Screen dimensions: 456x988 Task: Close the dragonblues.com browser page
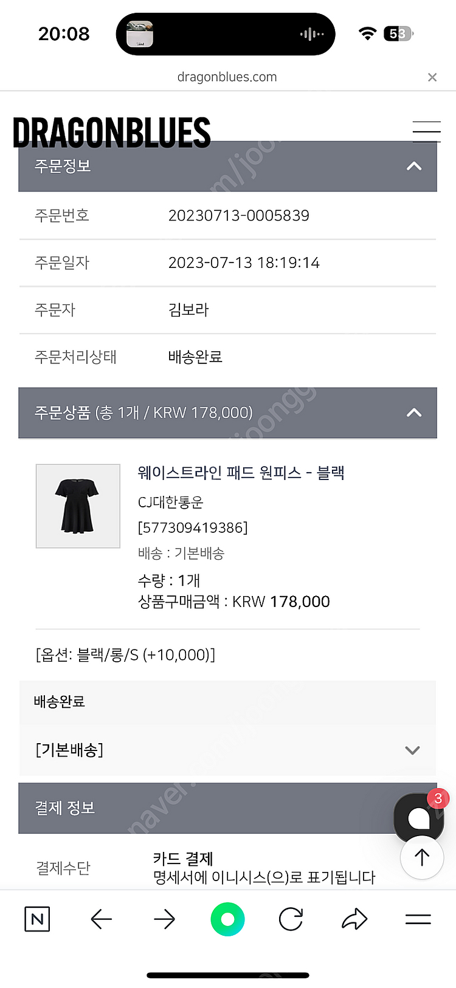tap(432, 77)
